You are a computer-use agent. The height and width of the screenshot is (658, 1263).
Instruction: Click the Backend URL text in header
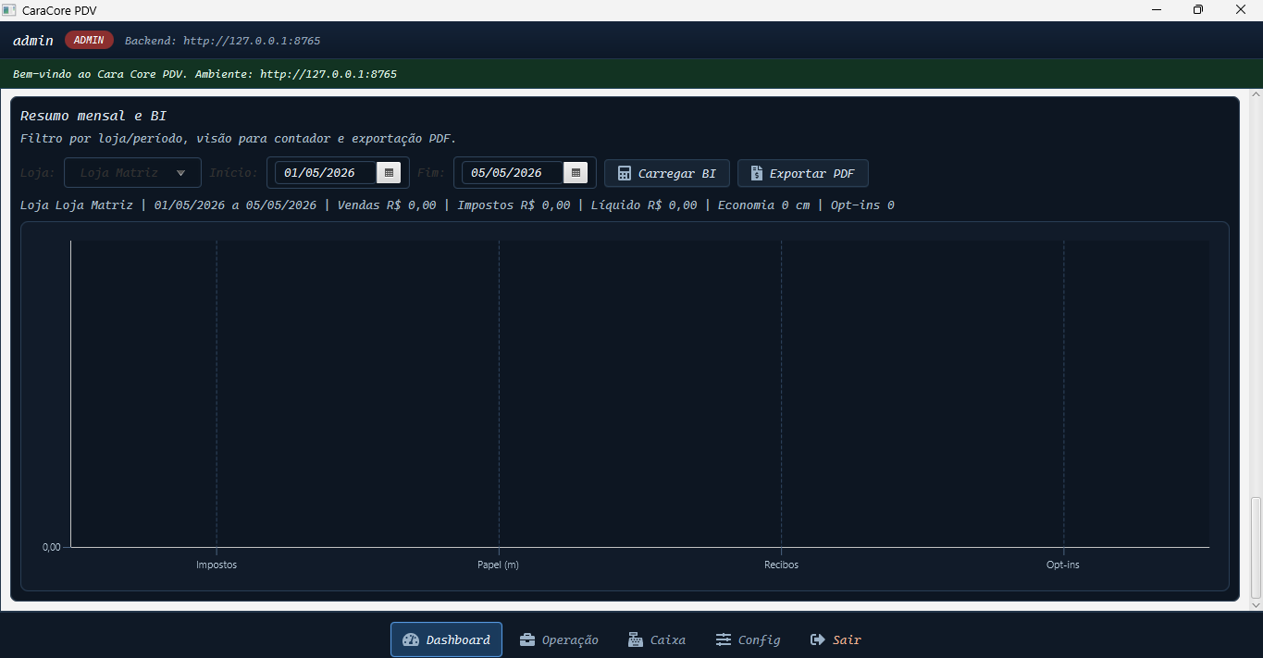coord(222,41)
